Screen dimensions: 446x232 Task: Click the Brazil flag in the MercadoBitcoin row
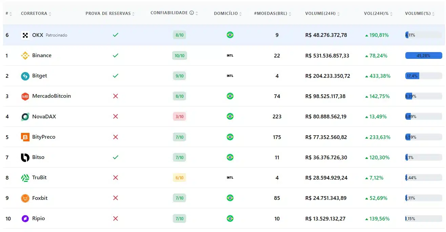pos(230,96)
